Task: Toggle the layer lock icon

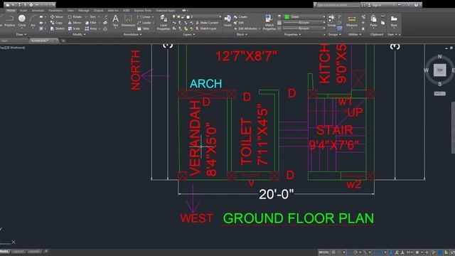Action: point(183,17)
